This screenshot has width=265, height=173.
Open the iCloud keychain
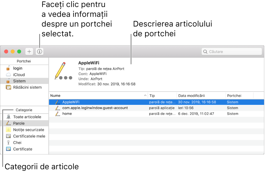pos(18,74)
